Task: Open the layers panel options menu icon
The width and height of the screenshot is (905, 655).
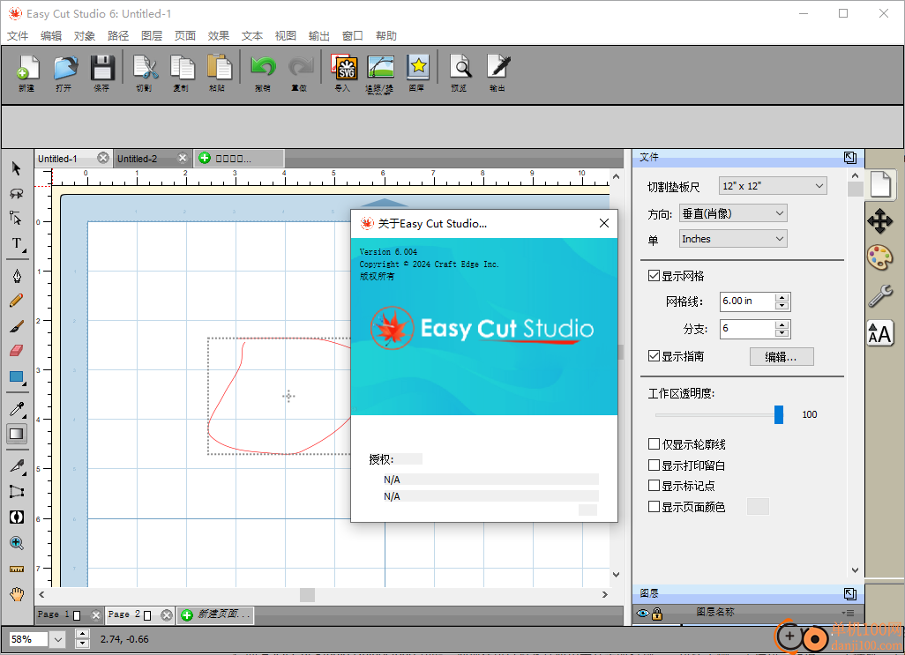Action: [x=848, y=613]
